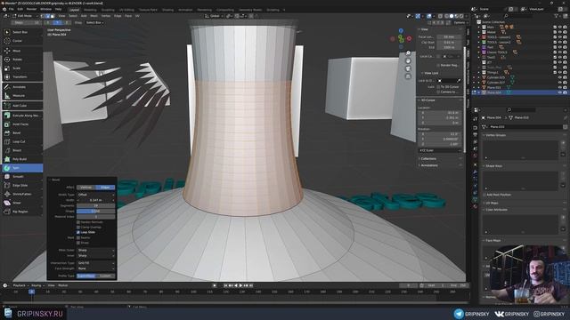The width and height of the screenshot is (570, 320).
Task: Adjust the bevel Shape slider
Action: pos(96,211)
